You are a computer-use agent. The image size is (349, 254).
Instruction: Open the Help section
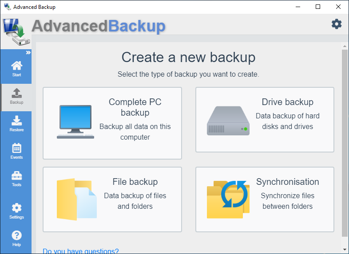[x=16, y=238]
